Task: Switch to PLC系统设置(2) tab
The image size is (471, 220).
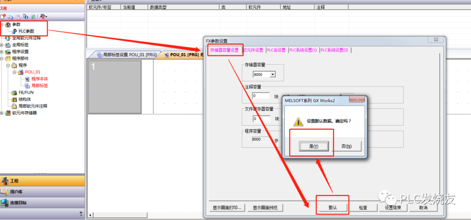Action: (x=334, y=50)
